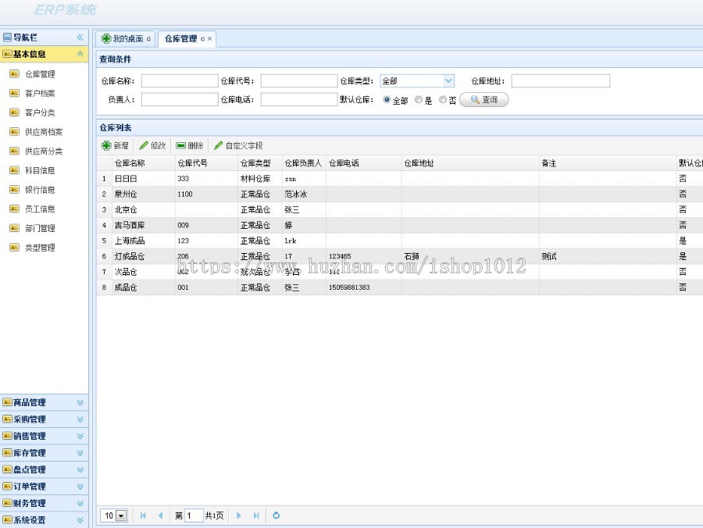Screen dimensions: 703x528
Task: Open the page size dropdown showing 10
Action: pyautogui.click(x=121, y=516)
